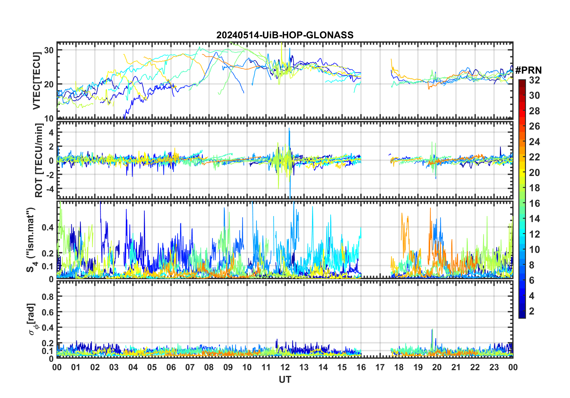Click ROT y-axis tick label 4

coord(51,132)
